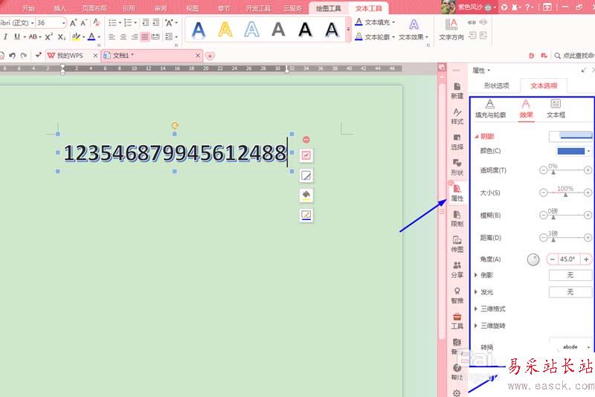Viewport: 595px width, 397px height.
Task: Open the 属性 sidebar panel
Action: coord(457,193)
